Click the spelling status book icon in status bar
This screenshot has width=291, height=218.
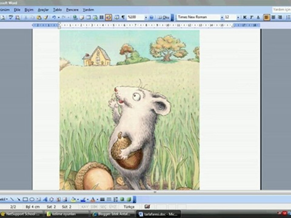pyautogui.click(x=147, y=206)
